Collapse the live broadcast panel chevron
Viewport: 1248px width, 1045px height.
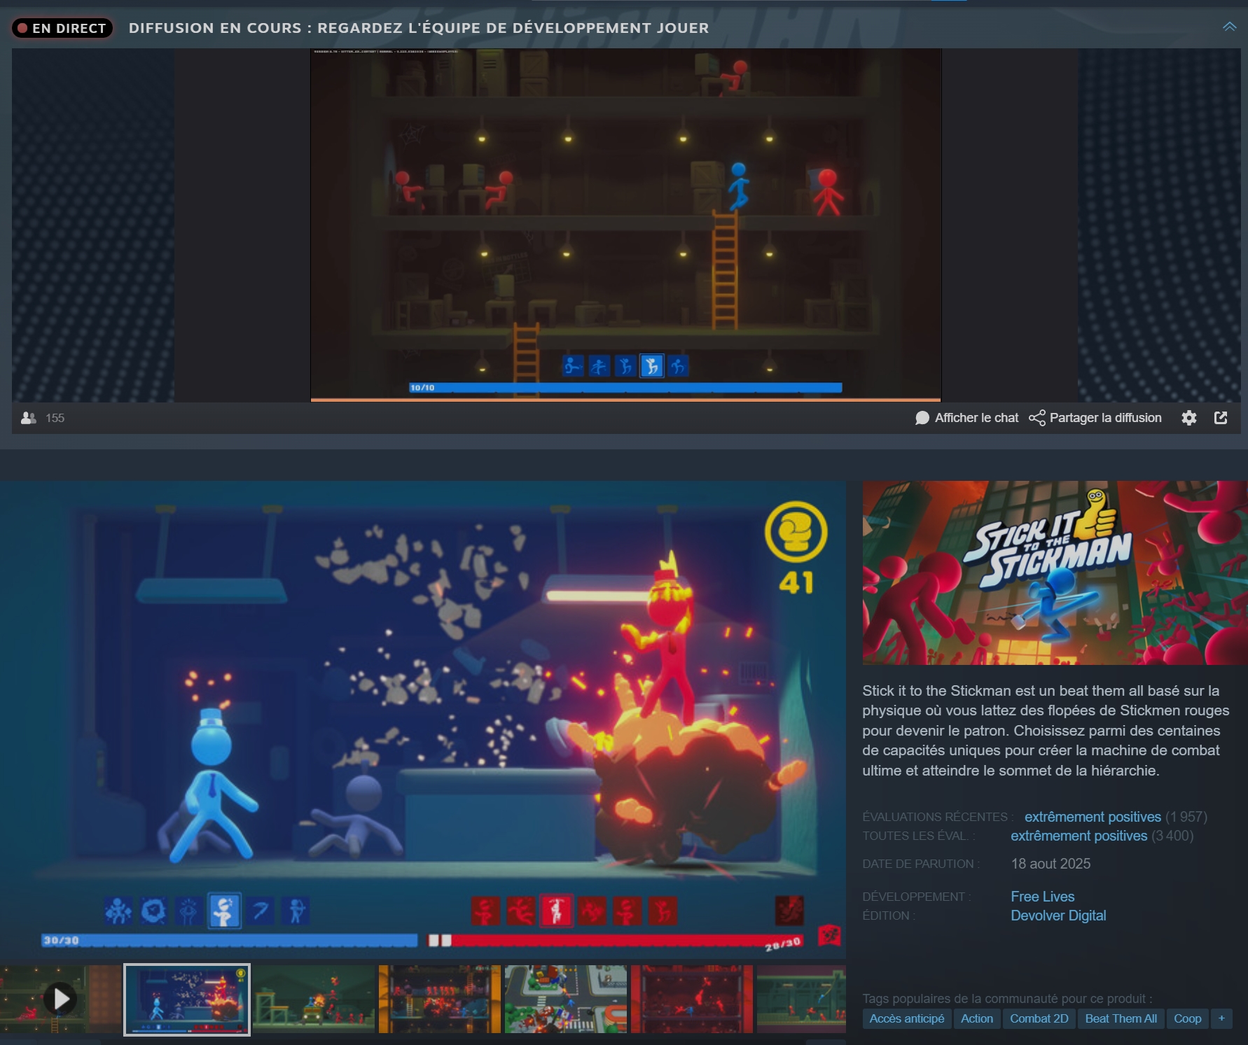click(1229, 27)
